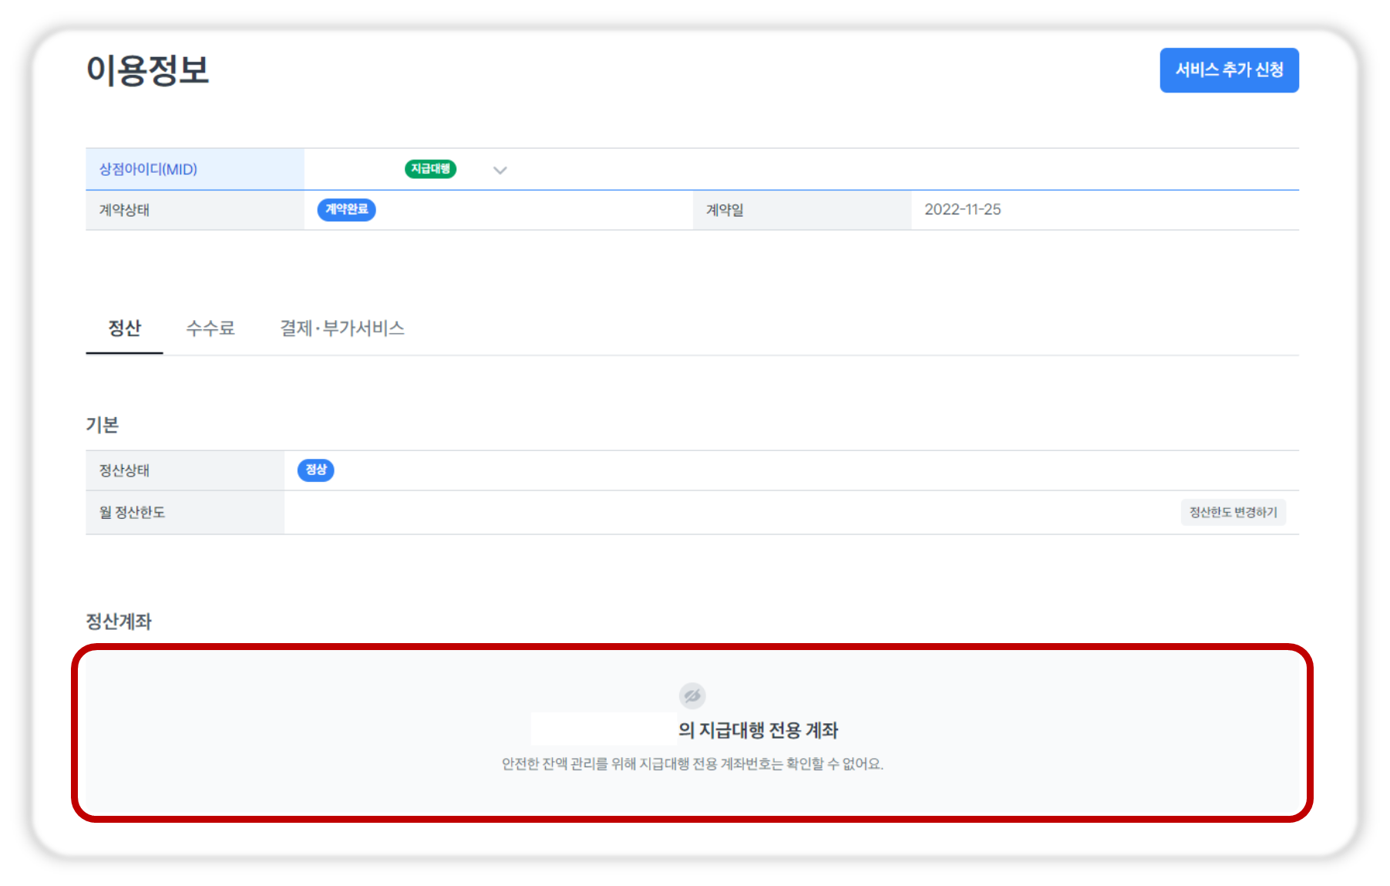Click the 2022-11-25 contract date value
Screen dimensions: 1390x886
(962, 210)
